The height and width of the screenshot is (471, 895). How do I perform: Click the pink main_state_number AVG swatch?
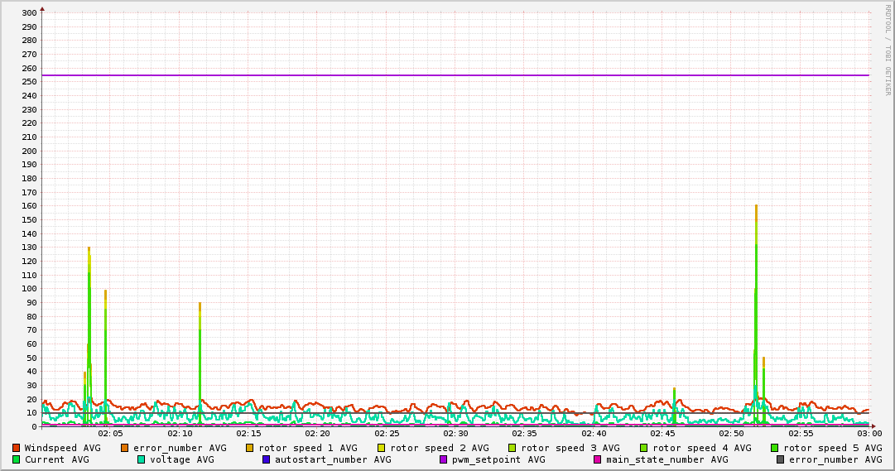[x=598, y=459]
